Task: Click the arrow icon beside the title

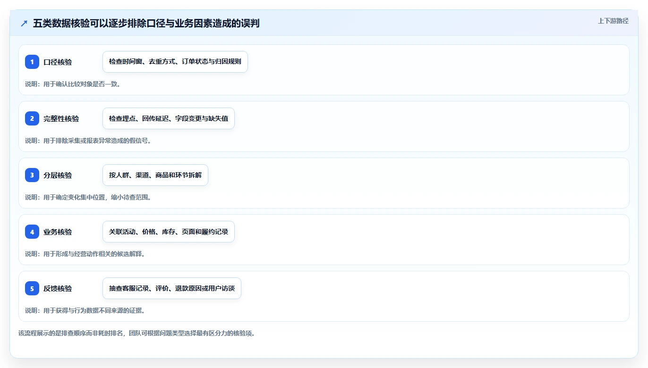Action: tap(24, 24)
